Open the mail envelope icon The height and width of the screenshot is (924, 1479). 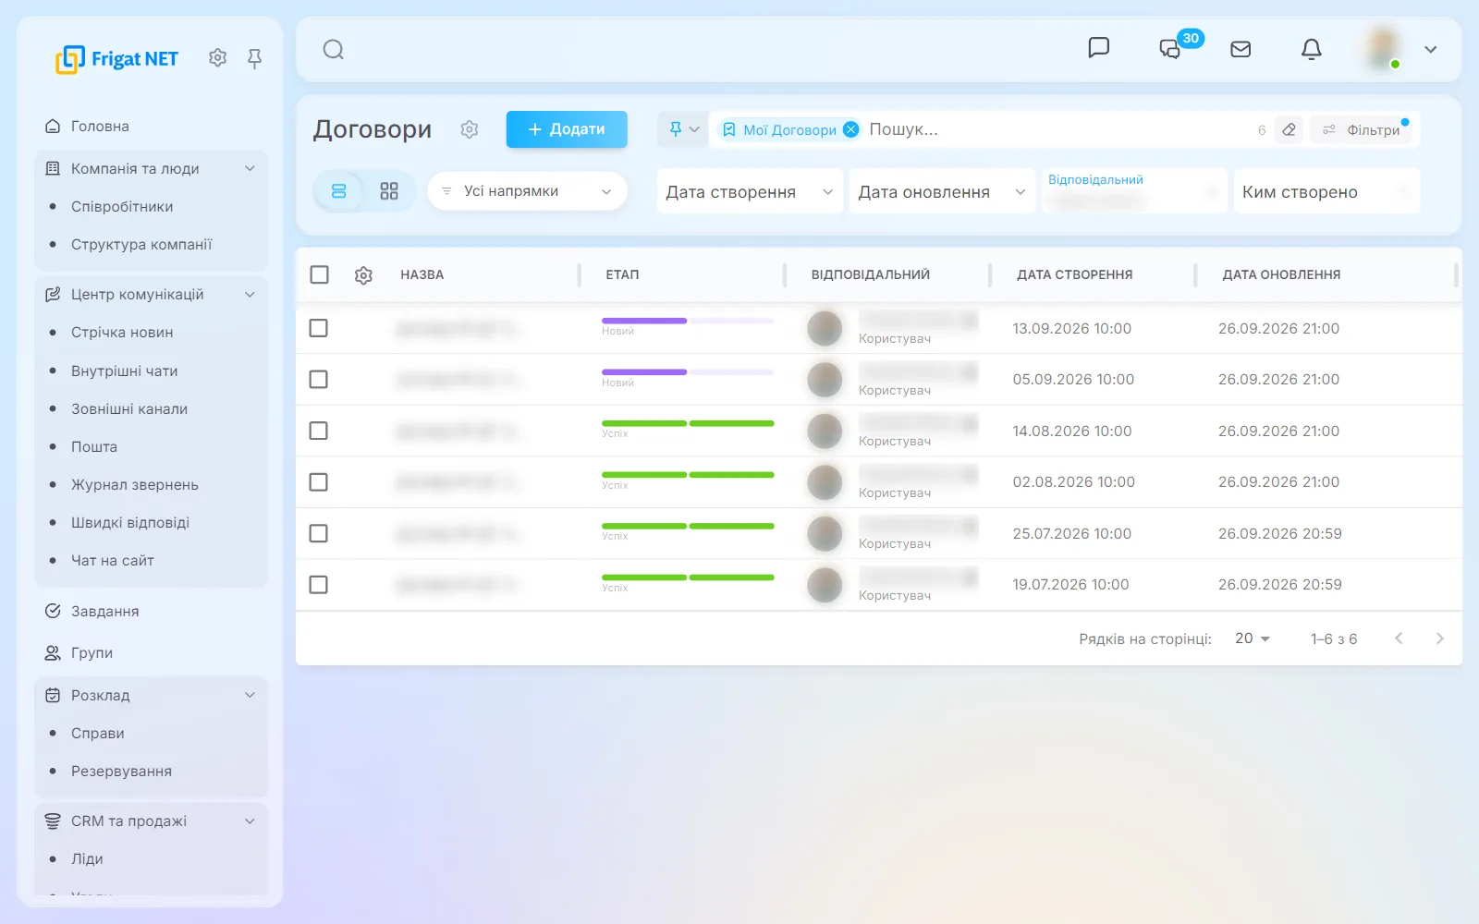click(x=1241, y=49)
